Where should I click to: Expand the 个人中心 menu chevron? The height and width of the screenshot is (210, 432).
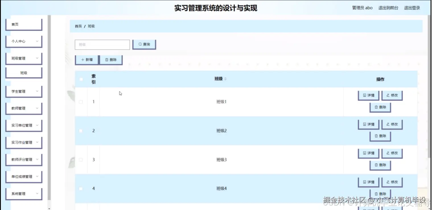[37, 41]
